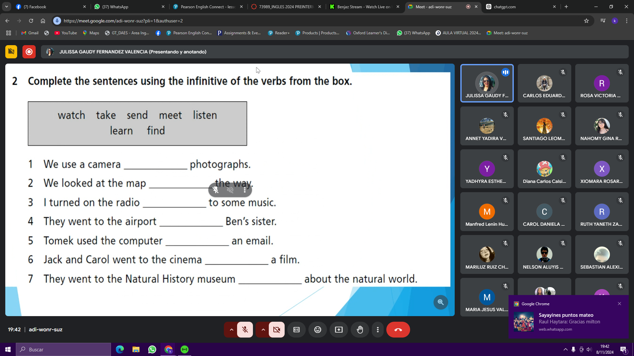Switch to the Facebook tab
This screenshot has width=634, height=356.
[51, 7]
